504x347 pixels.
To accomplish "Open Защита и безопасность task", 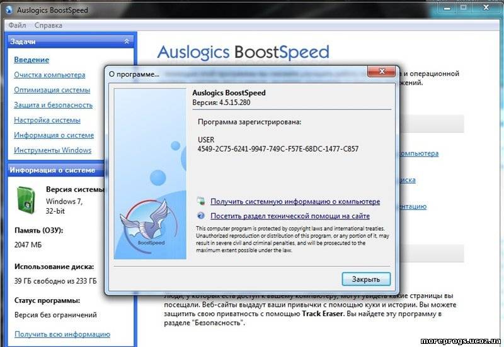I will point(53,105).
